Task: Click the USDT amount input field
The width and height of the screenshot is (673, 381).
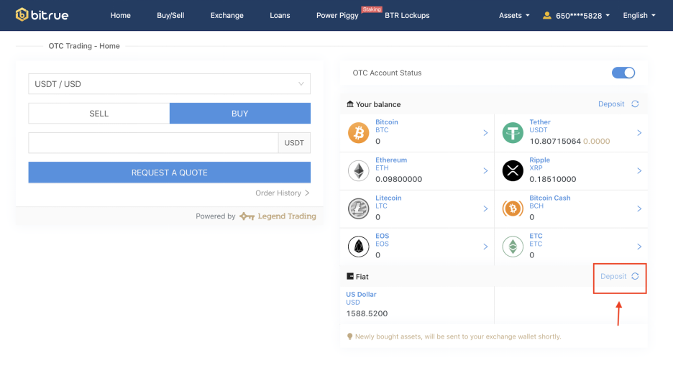Action: click(153, 143)
